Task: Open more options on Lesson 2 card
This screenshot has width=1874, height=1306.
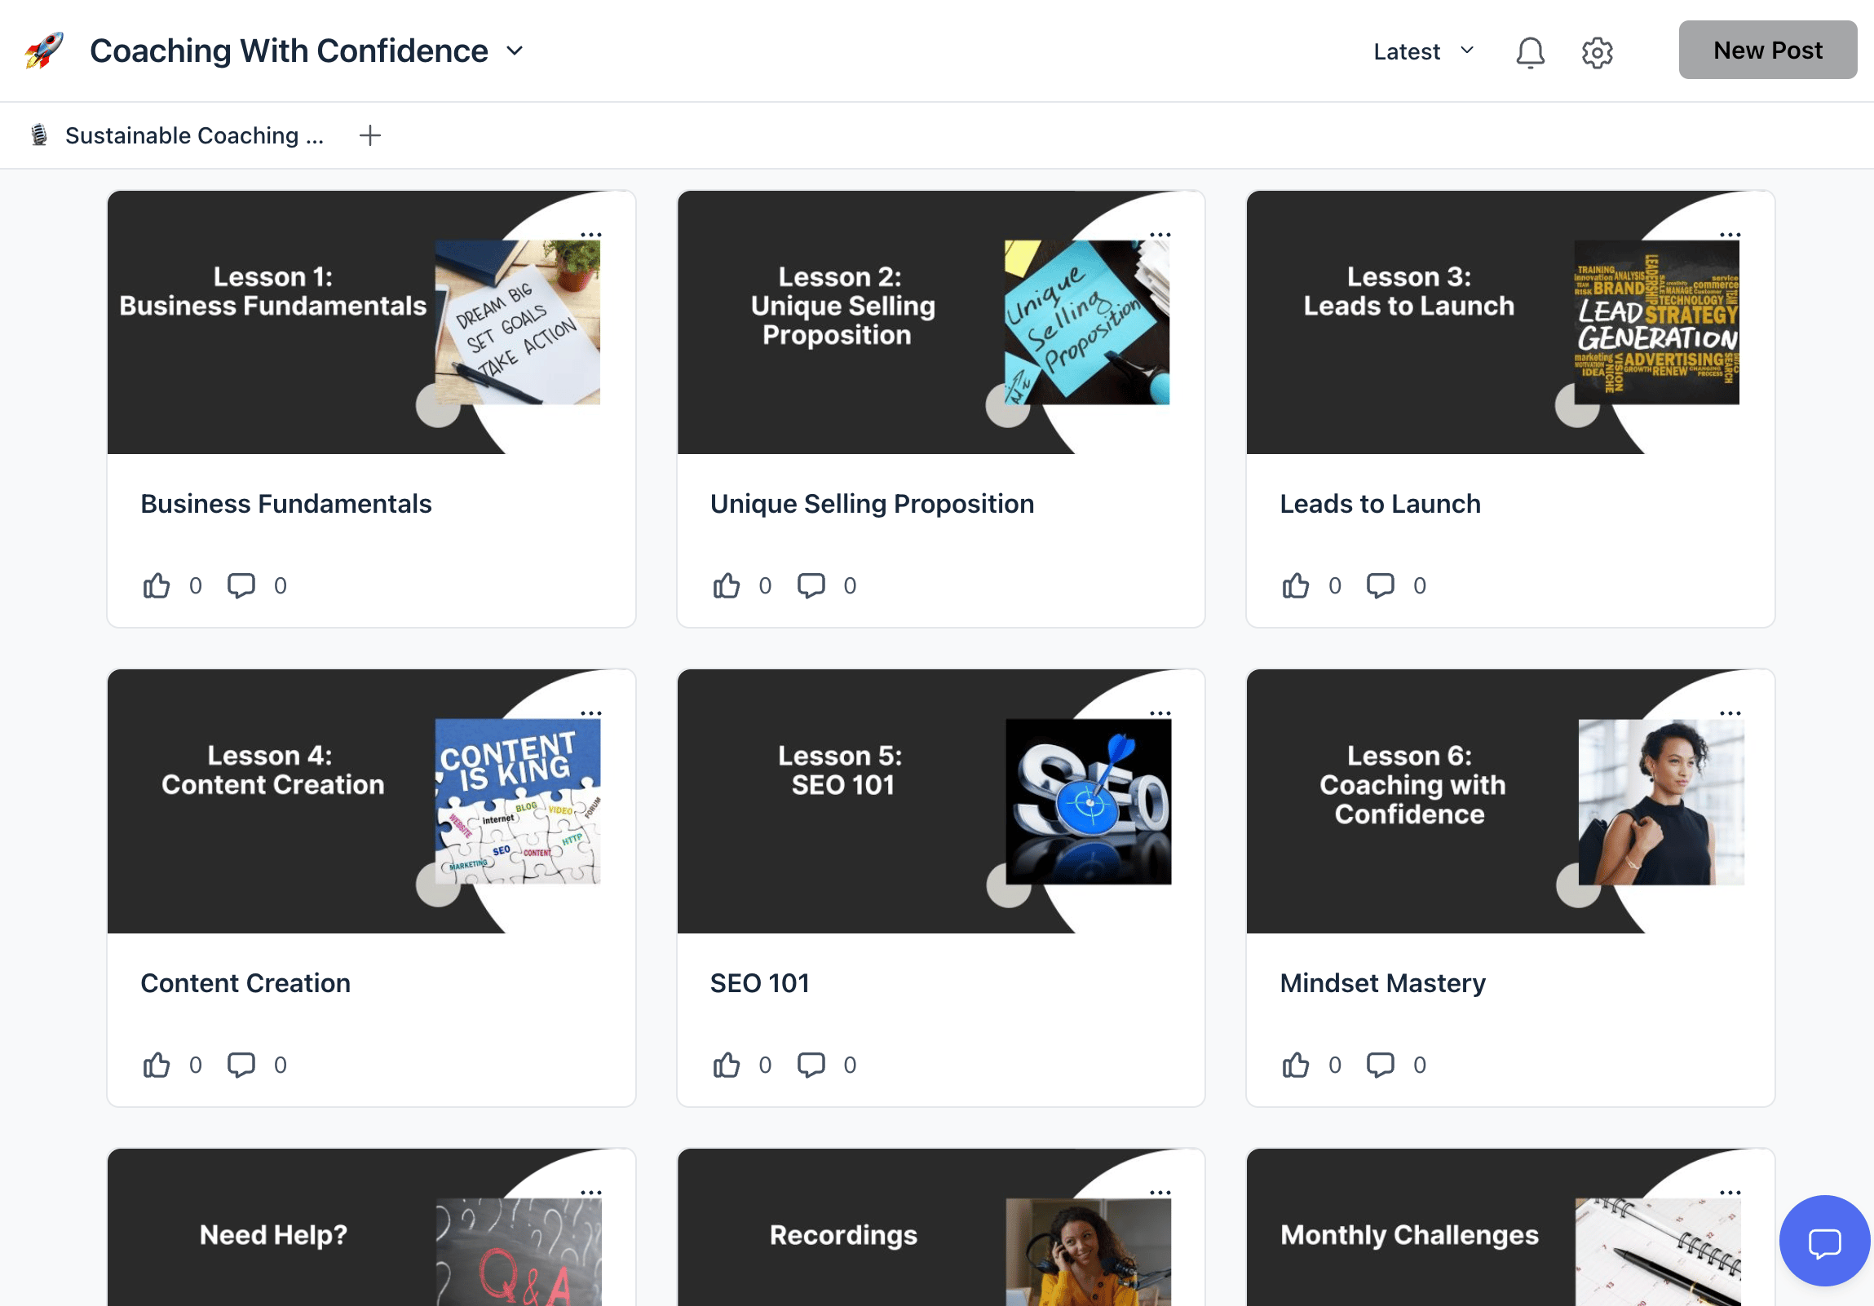Action: [1160, 235]
